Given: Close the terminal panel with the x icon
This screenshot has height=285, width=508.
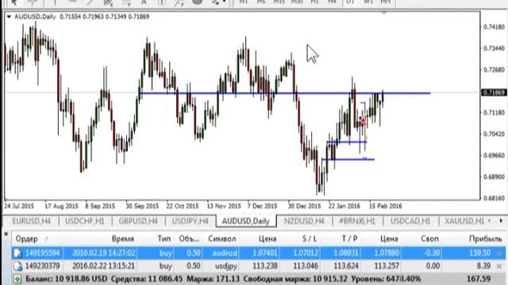Looking at the screenshot, I should [x=6, y=234].
